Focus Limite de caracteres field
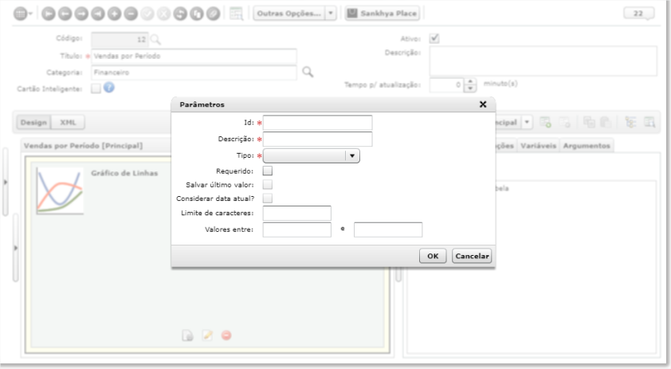Viewport: 671px width, 369px height. 297,213
